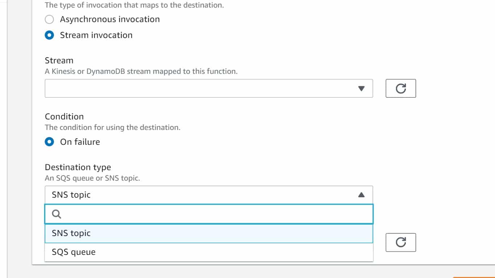Refresh the Stream list
Viewport: 495px width, 278px height.
pyautogui.click(x=400, y=88)
